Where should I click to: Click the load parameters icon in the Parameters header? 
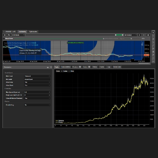tap(51, 67)
